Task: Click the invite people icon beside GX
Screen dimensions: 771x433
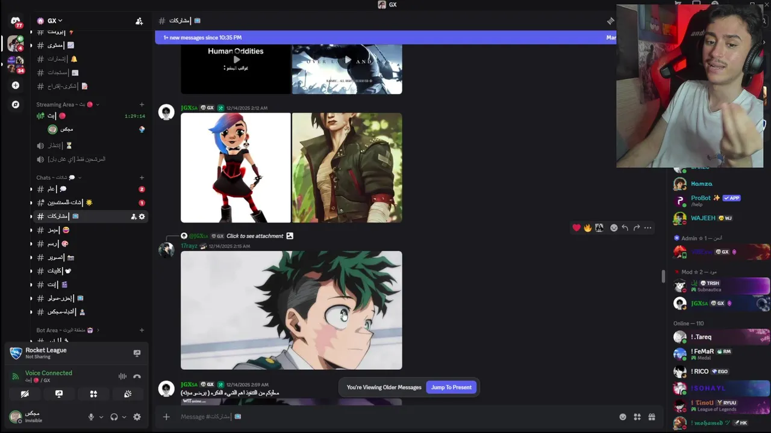Action: point(139,21)
